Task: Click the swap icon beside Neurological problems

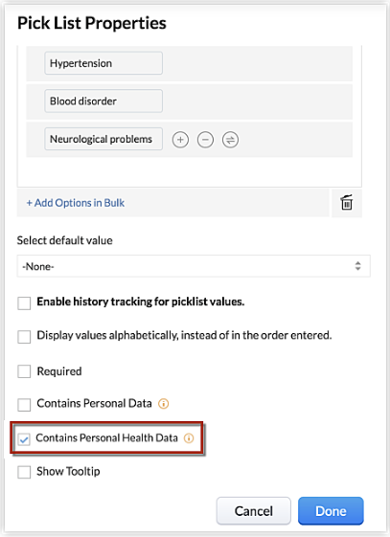Action: [x=230, y=140]
